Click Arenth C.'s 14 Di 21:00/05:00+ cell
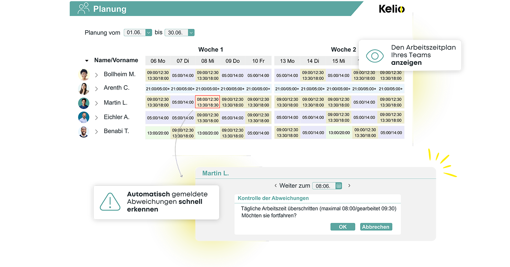Image resolution: width=510 pixels, height=267 pixels. point(313,89)
